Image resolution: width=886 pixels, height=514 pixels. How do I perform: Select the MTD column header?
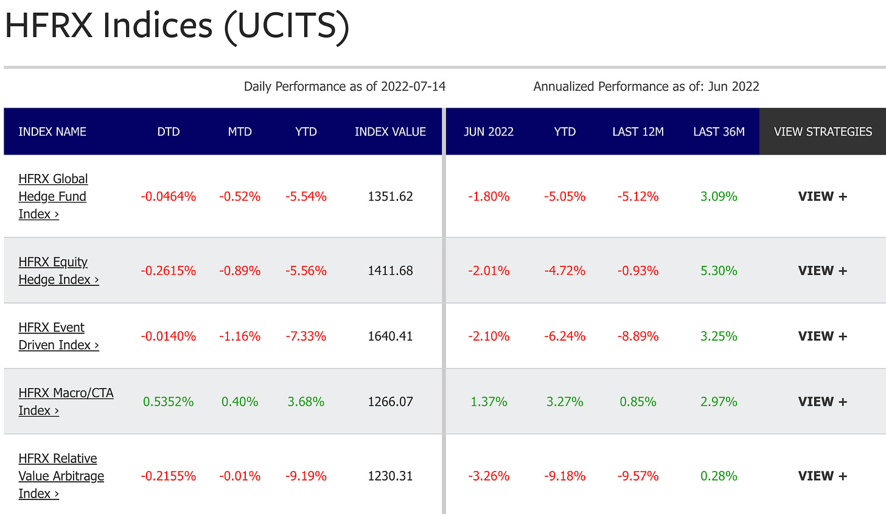240,131
